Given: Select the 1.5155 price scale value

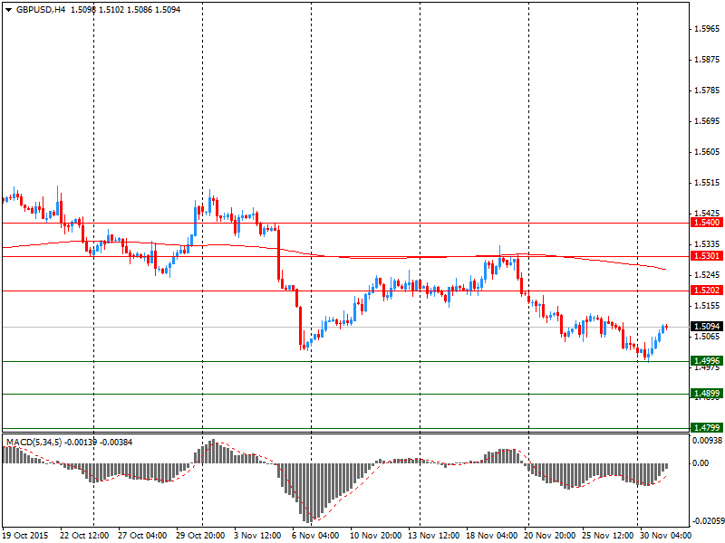Looking at the screenshot, I should pyautogui.click(x=708, y=306).
